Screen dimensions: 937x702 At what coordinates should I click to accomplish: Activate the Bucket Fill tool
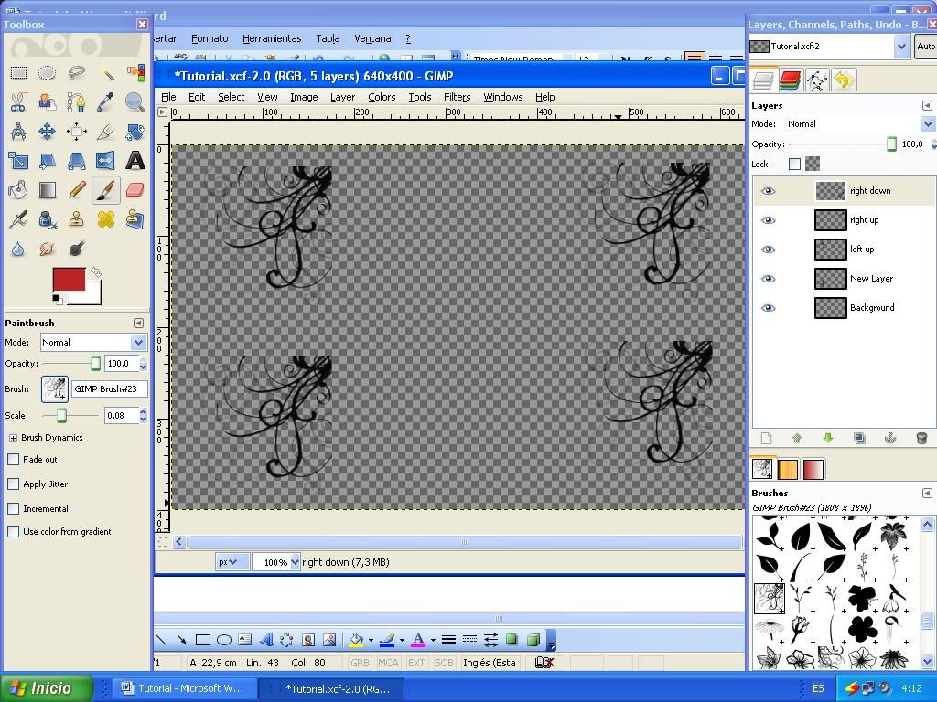click(x=18, y=188)
